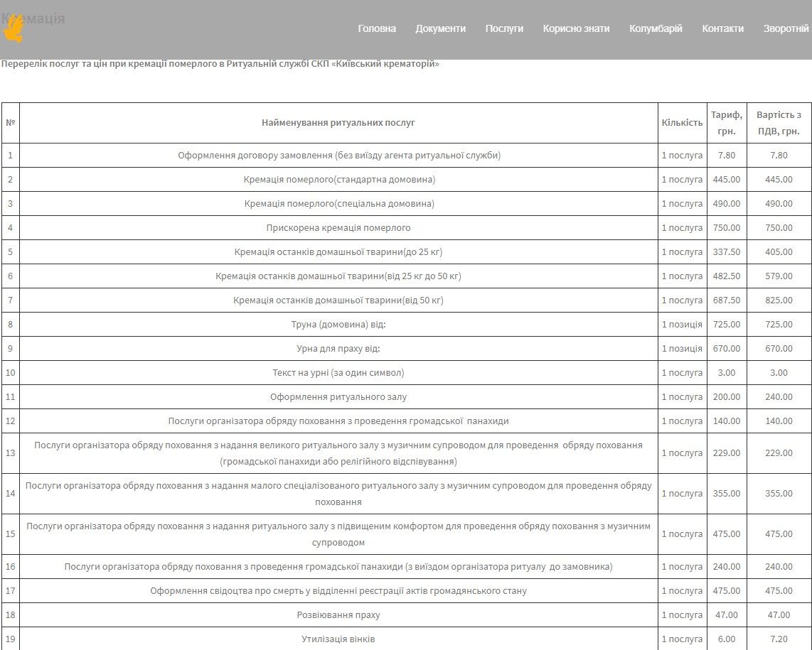
Task: Select the Утилізація вінків cell
Action: [x=338, y=639]
